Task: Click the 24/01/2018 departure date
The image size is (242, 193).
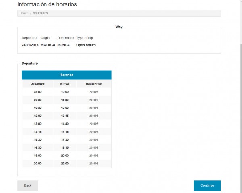Action: pyautogui.click(x=30, y=45)
